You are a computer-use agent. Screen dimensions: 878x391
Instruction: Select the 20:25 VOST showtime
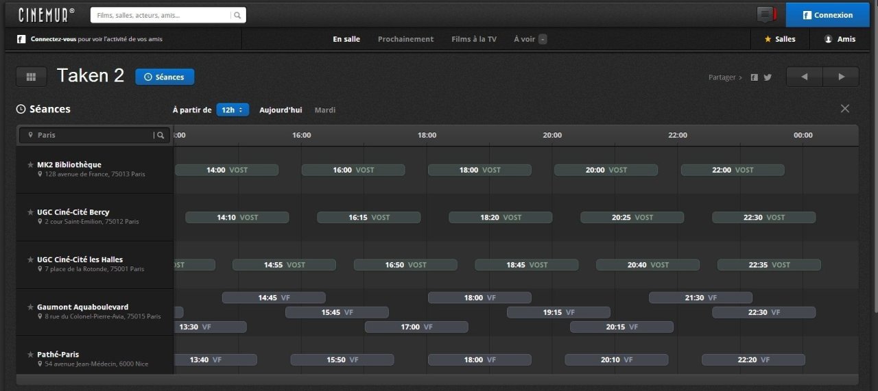point(632,217)
